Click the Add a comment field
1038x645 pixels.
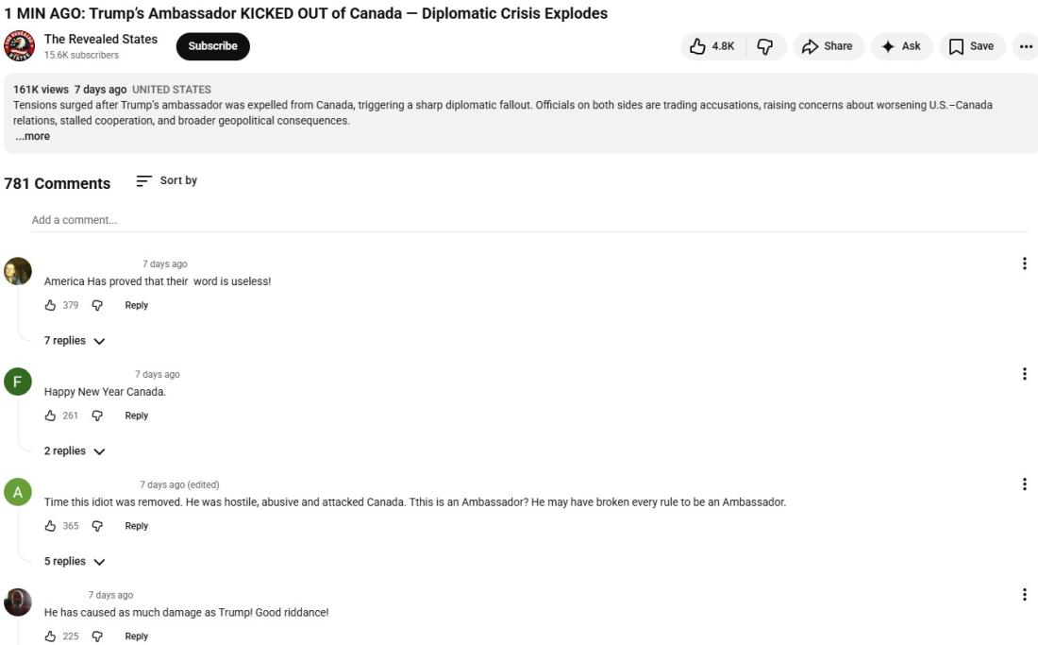(x=528, y=220)
